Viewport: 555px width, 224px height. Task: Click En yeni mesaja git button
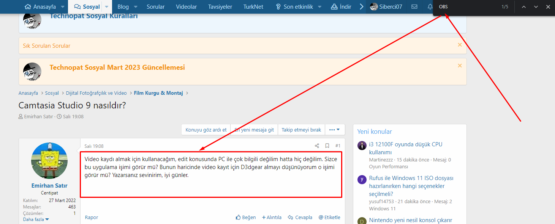tap(254, 130)
